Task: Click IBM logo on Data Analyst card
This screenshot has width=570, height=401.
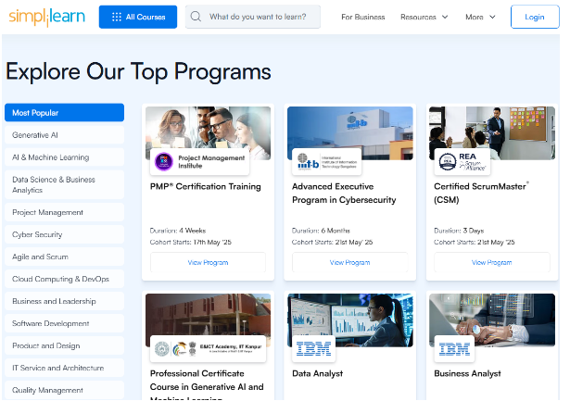Action: pos(313,349)
